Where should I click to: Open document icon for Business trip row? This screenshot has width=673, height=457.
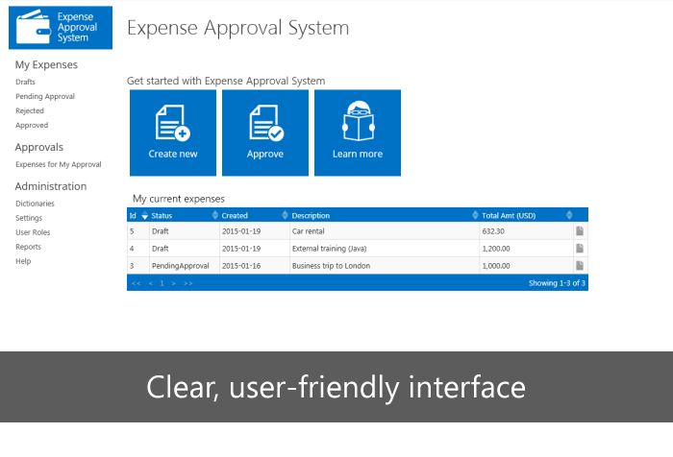click(580, 265)
